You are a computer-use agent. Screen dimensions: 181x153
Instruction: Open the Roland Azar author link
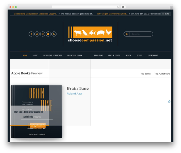point(75,94)
